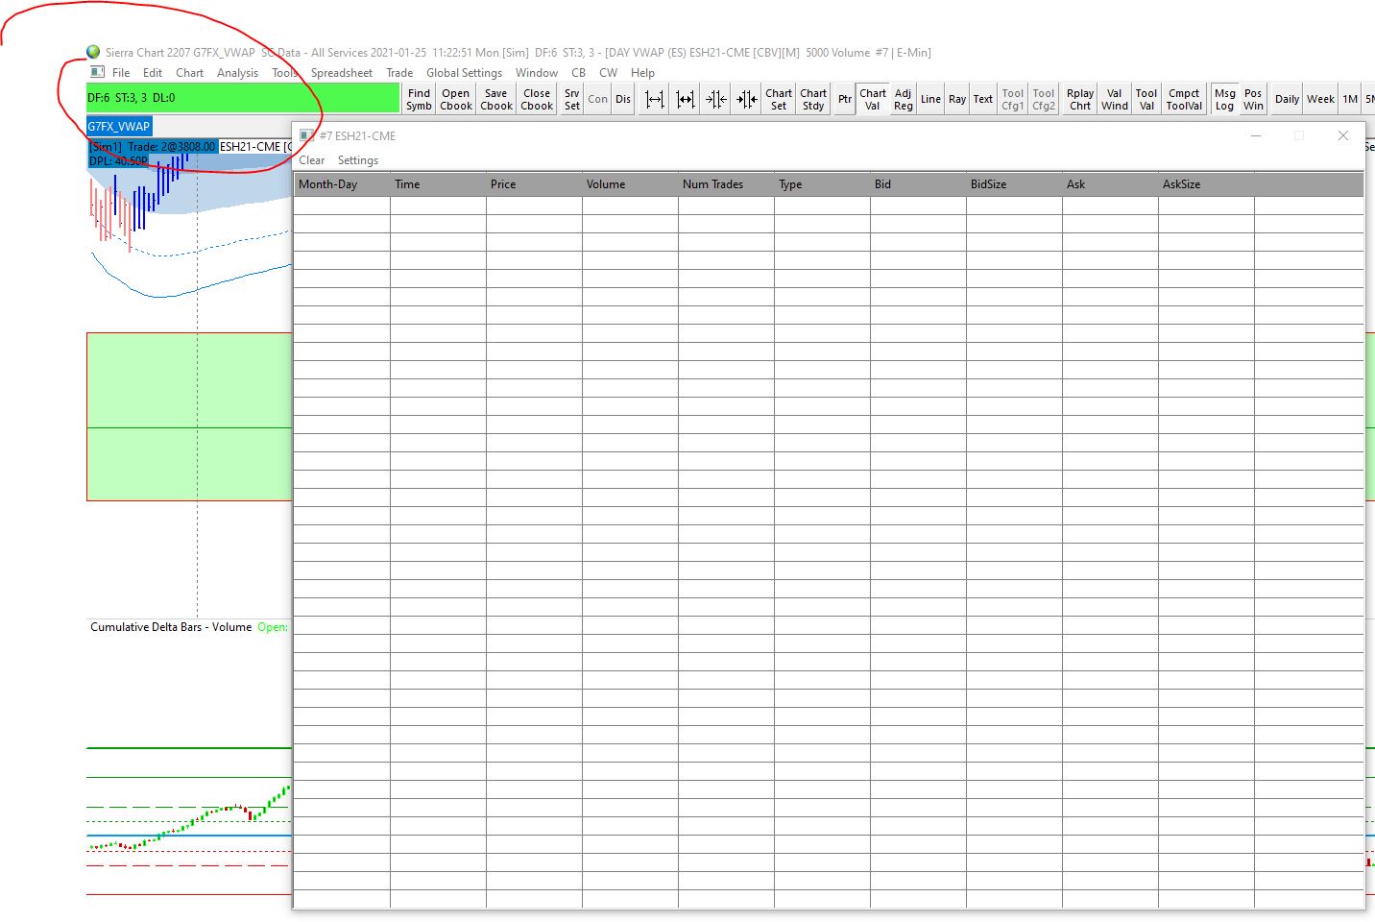
Task: Open the Global Settings menu
Action: click(x=464, y=73)
